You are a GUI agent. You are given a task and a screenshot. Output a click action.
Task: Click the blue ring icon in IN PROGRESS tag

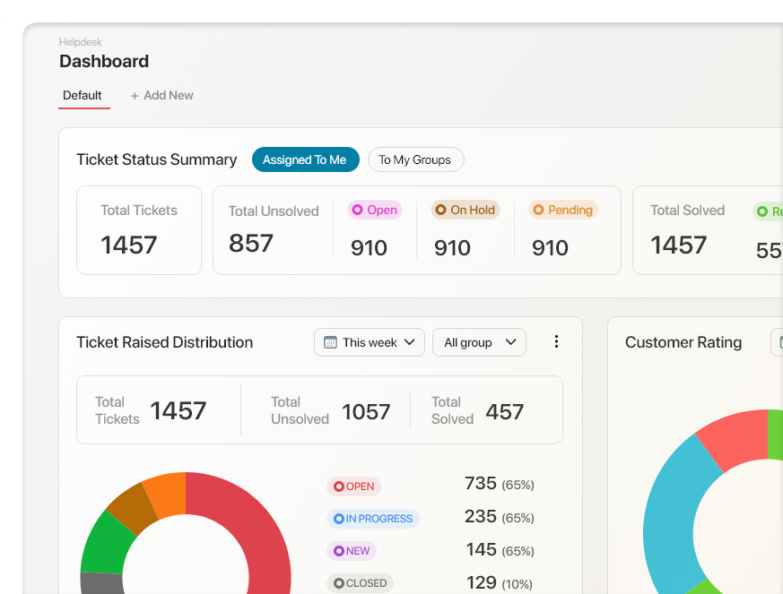coord(338,519)
